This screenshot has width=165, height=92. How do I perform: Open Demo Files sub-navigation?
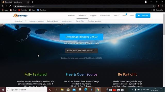click(80, 21)
